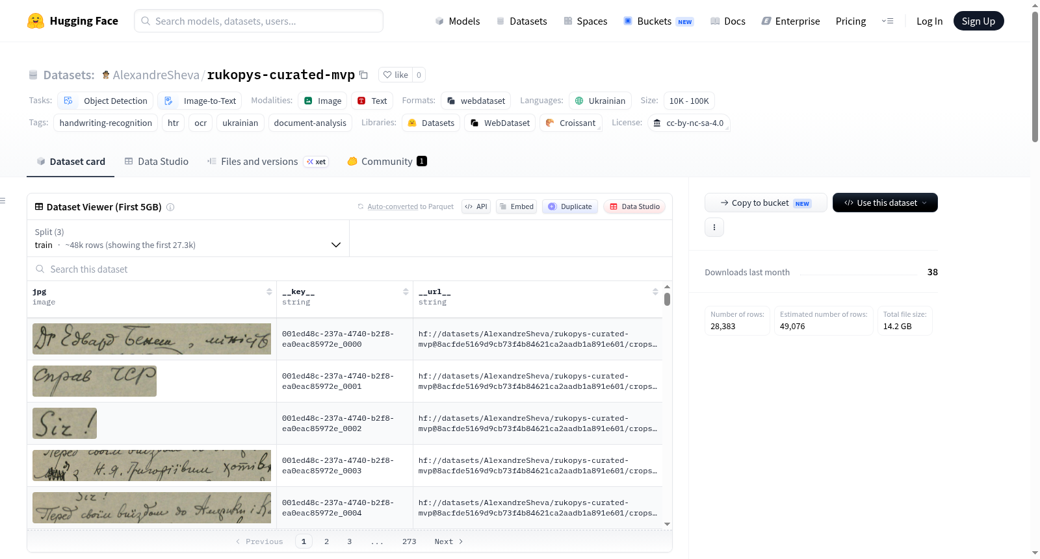
Task: Click the Ukrainian language tag
Action: click(x=600, y=101)
